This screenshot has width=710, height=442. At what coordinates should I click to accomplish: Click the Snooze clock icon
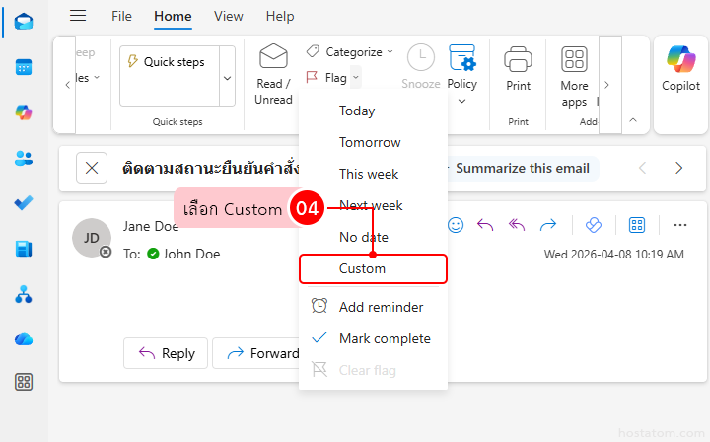pyautogui.click(x=421, y=57)
